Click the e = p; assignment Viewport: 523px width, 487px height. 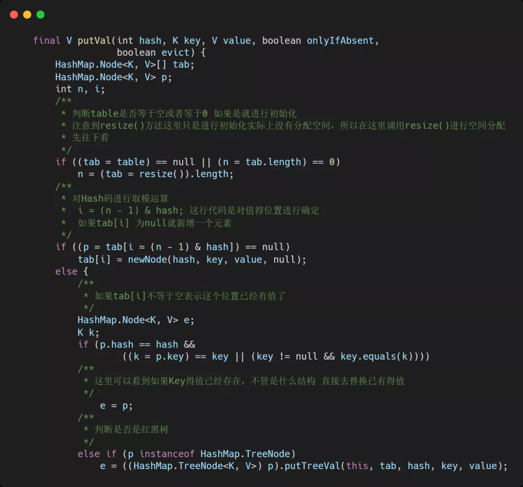[x=116, y=406]
